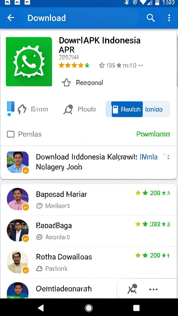Image resolution: width=178 pixels, height=316 pixels.
Task: Open Rotha Dowailoas profile picture
Action: pos(18,262)
